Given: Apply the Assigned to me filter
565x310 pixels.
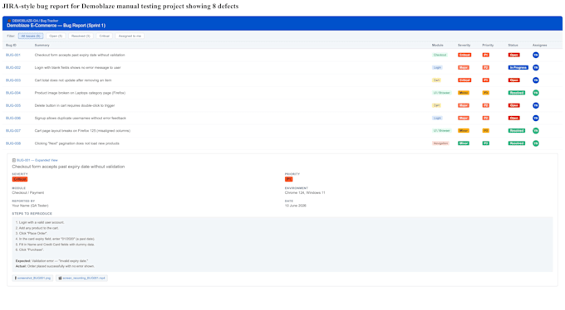Looking at the screenshot, I should click(x=130, y=36).
